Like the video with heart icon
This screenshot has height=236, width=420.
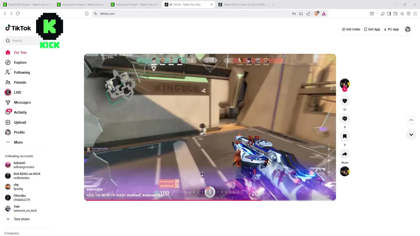coord(345,101)
